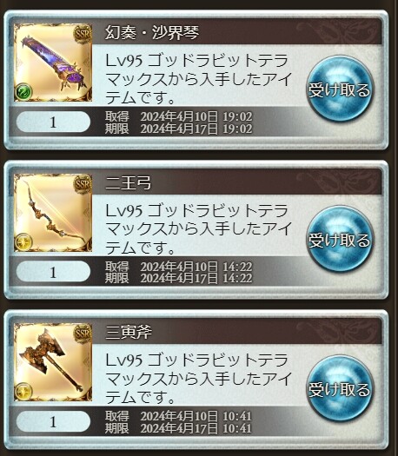Viewport: 398px width, 456px height.
Task: Click the quantity box under the axe thumbnail
Action: pyautogui.click(x=53, y=421)
